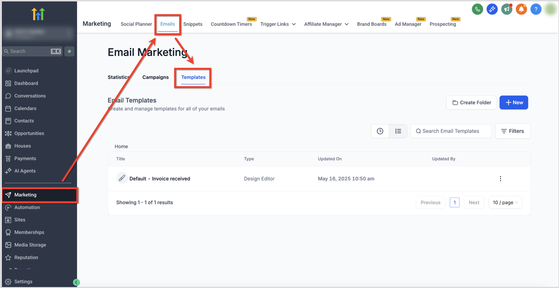
Task: Click the clock recent view icon
Action: 380,131
